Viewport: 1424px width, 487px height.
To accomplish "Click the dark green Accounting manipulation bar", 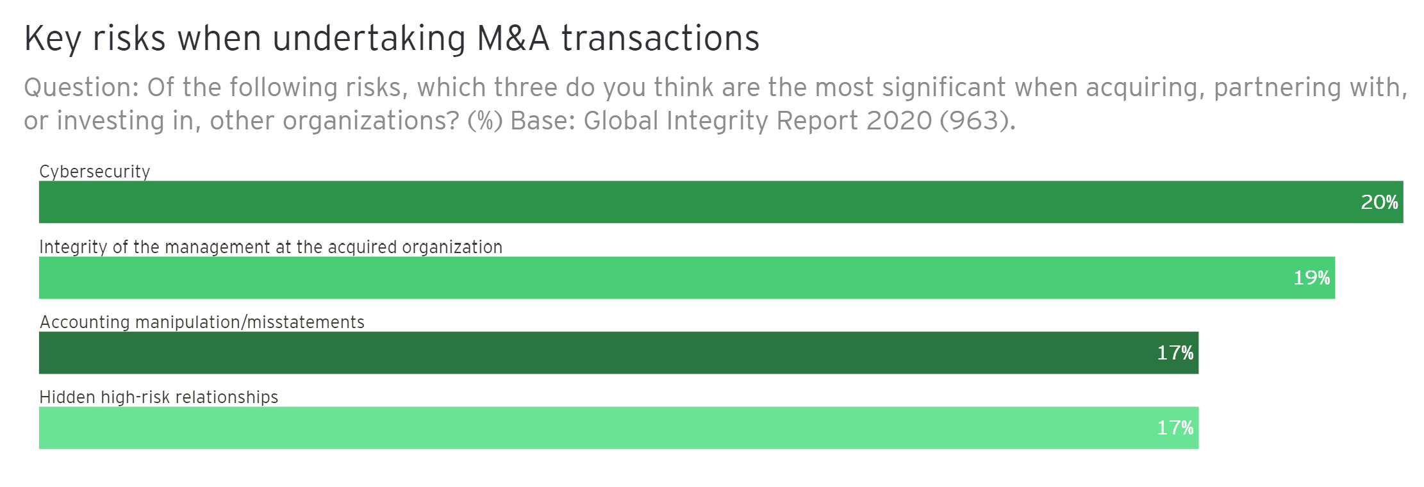I will coord(577,353).
